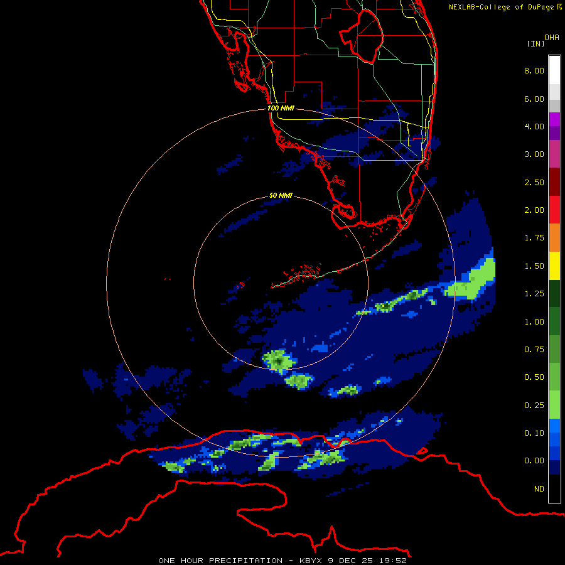This screenshot has height=565, width=565.
Task: Click the 0.50 legend value
Action: [534, 377]
